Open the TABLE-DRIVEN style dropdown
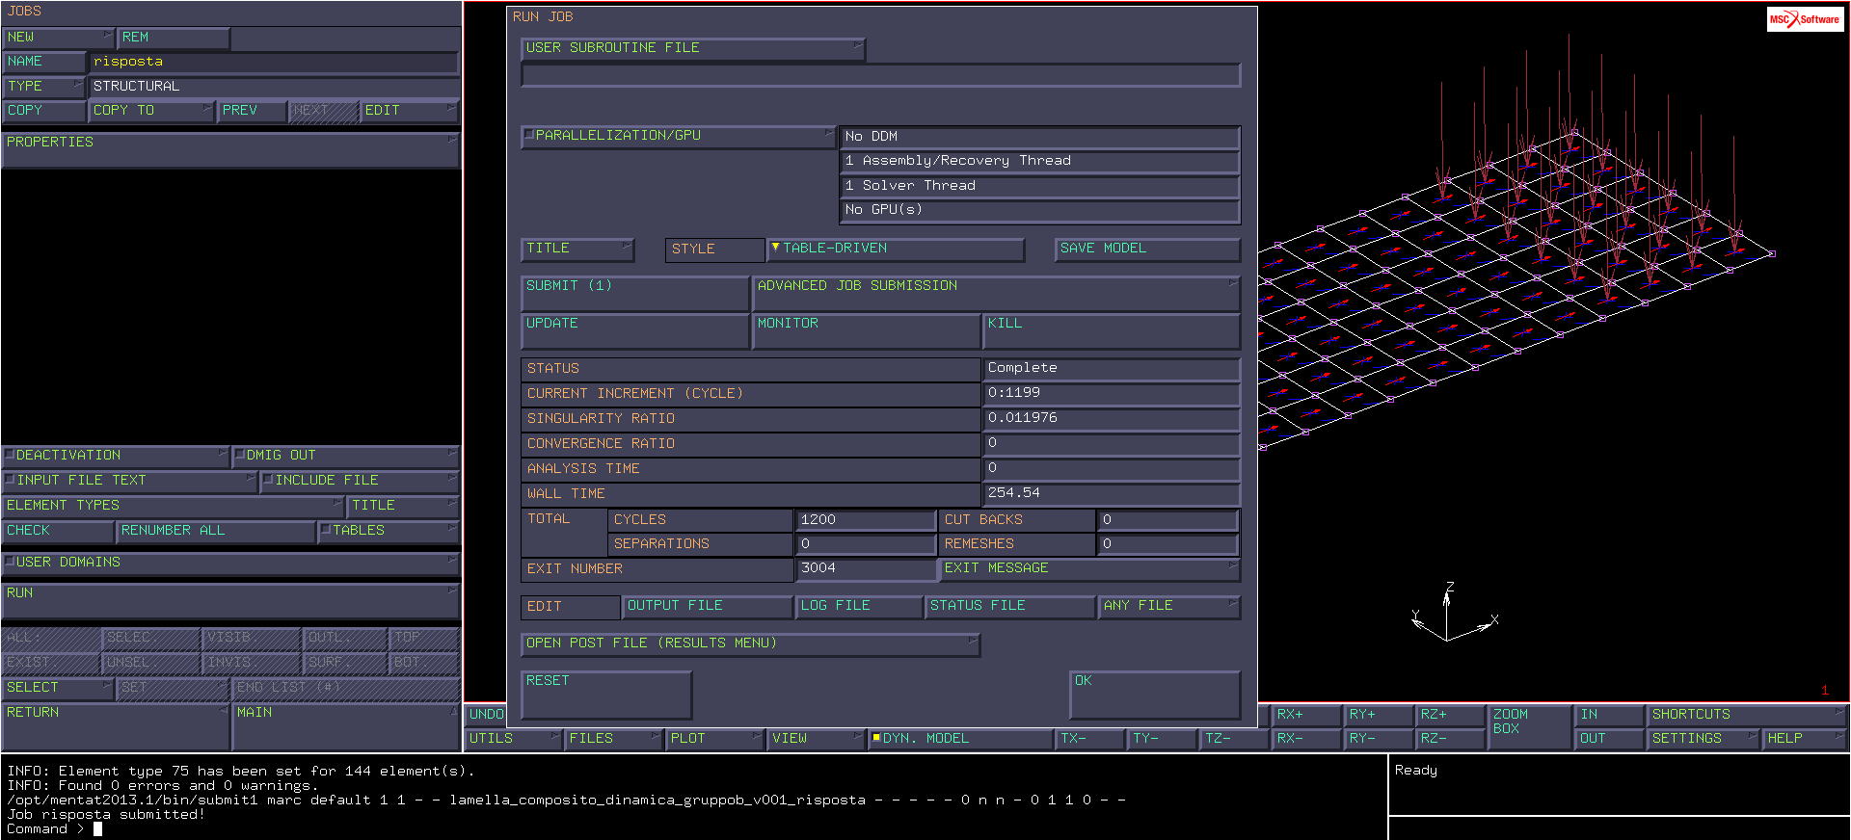 pyautogui.click(x=895, y=249)
